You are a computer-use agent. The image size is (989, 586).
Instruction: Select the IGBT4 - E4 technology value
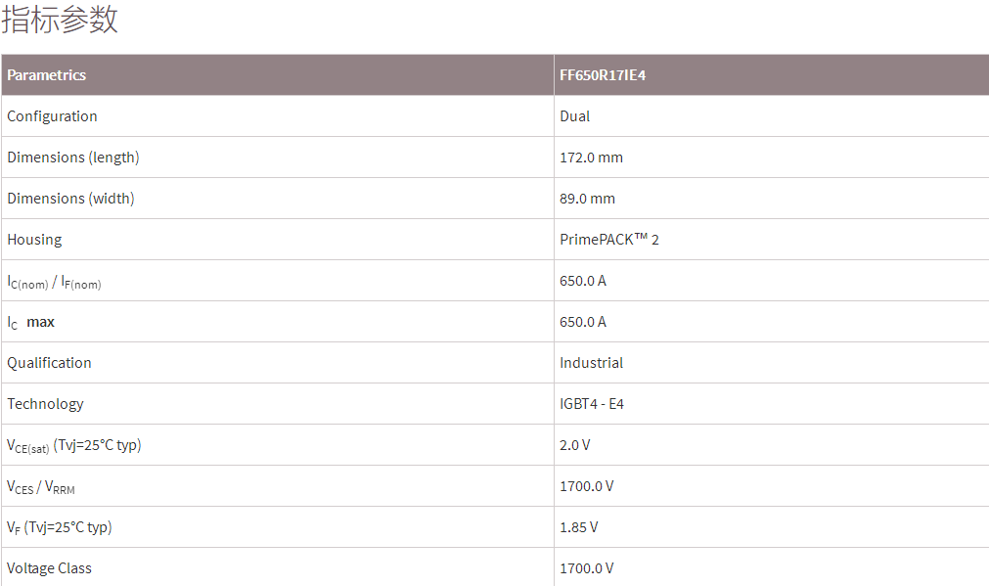(592, 404)
